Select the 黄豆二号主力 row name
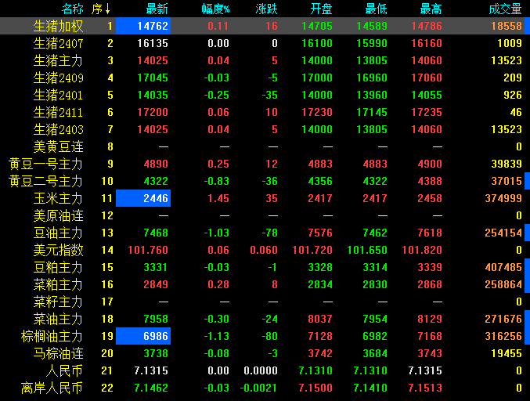The image size is (530, 401). coord(45,181)
